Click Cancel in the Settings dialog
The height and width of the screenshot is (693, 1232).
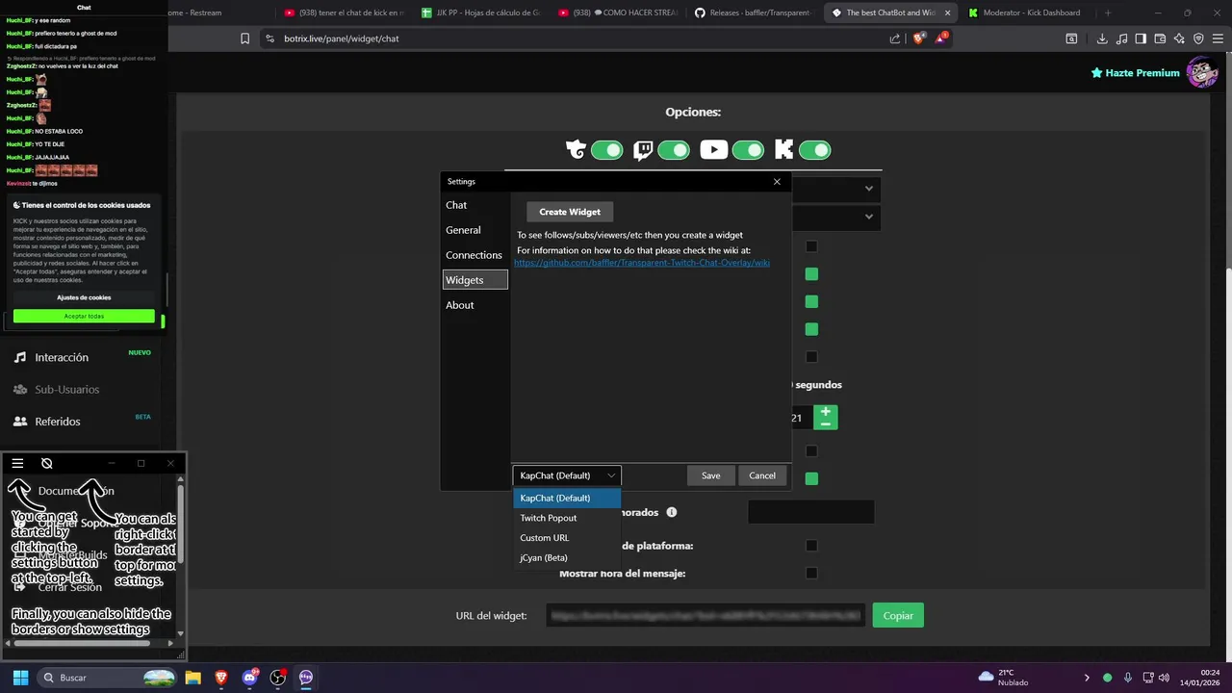click(762, 475)
